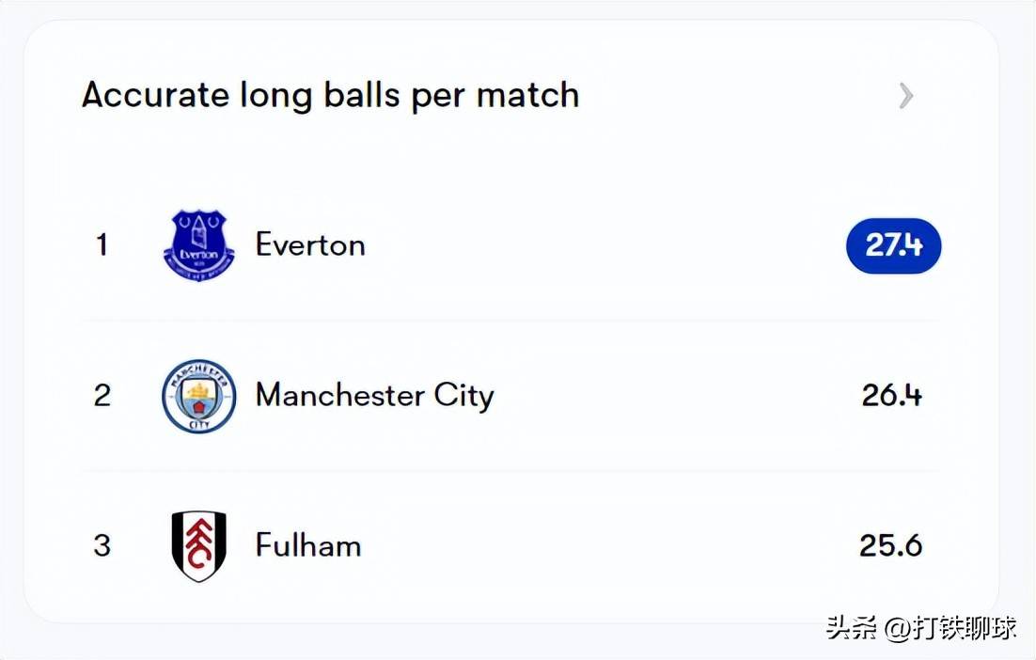Open full list via the chevron arrow
Image resolution: width=1036 pixels, height=660 pixels.
coord(905,95)
